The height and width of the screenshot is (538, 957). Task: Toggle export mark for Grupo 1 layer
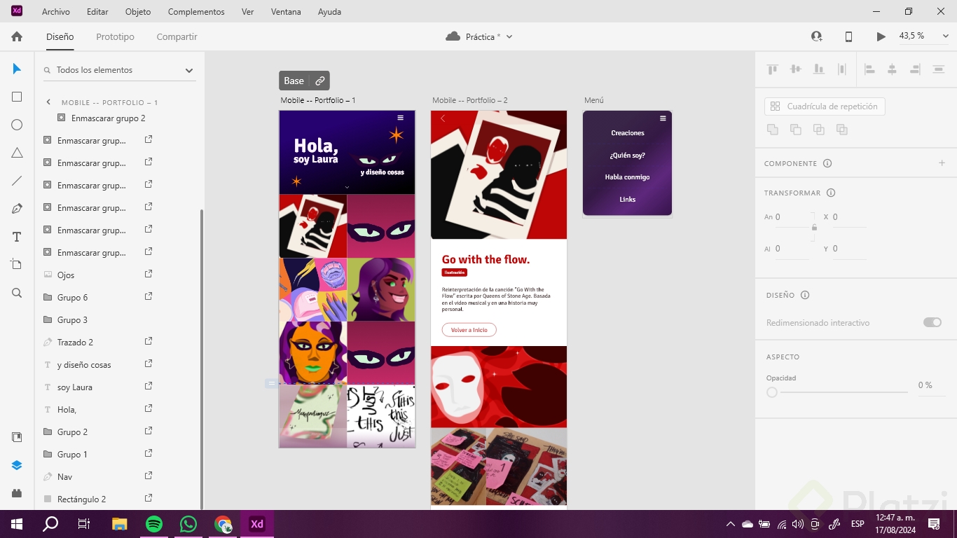point(149,453)
